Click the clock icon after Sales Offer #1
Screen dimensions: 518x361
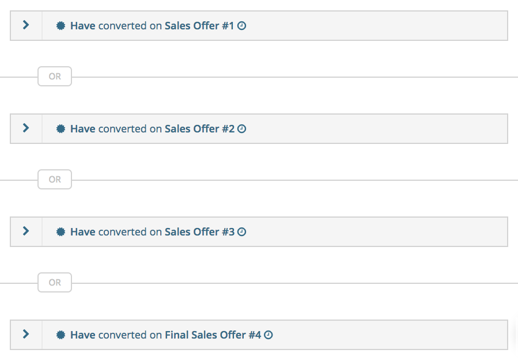pos(241,26)
